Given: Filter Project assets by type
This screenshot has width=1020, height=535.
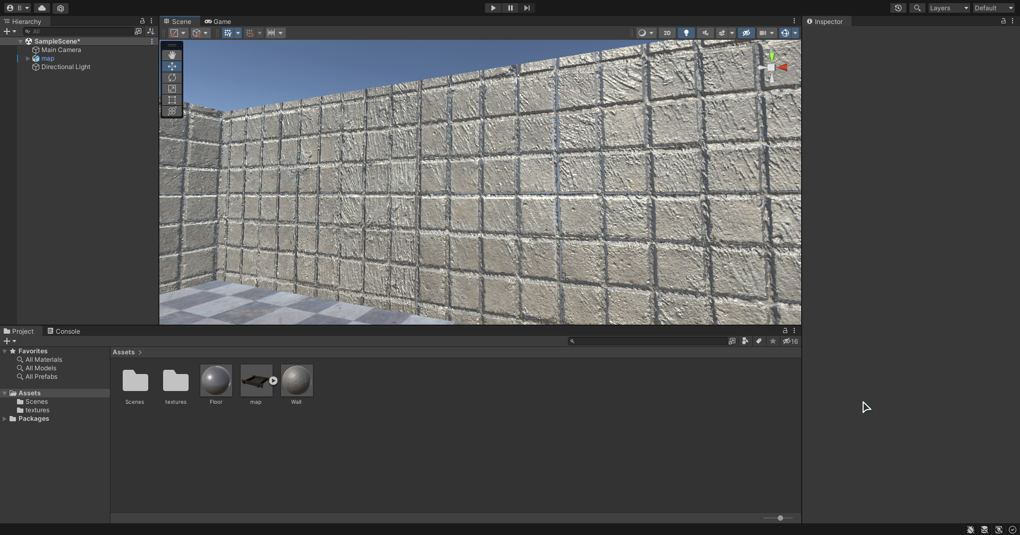Looking at the screenshot, I should pyautogui.click(x=745, y=341).
